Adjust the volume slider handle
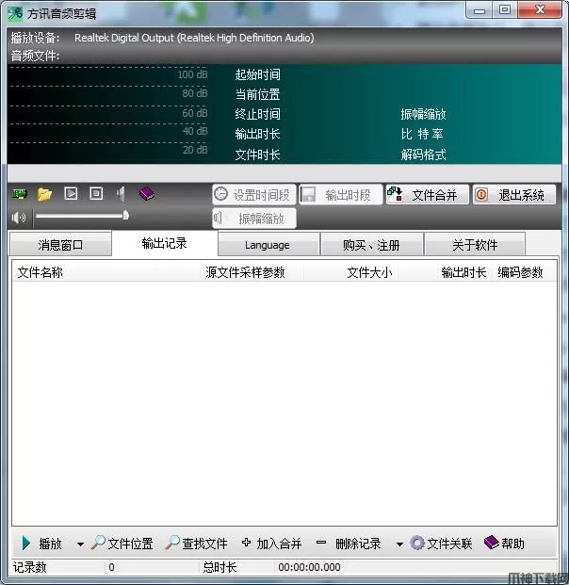569x585 pixels. (125, 215)
